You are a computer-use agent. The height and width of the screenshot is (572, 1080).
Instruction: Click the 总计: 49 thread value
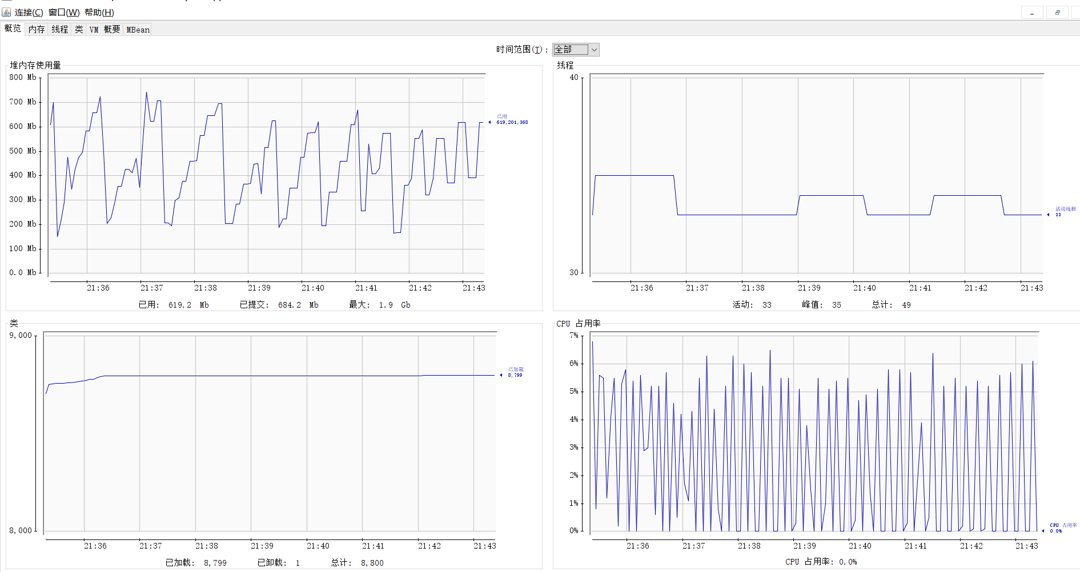pyautogui.click(x=892, y=305)
